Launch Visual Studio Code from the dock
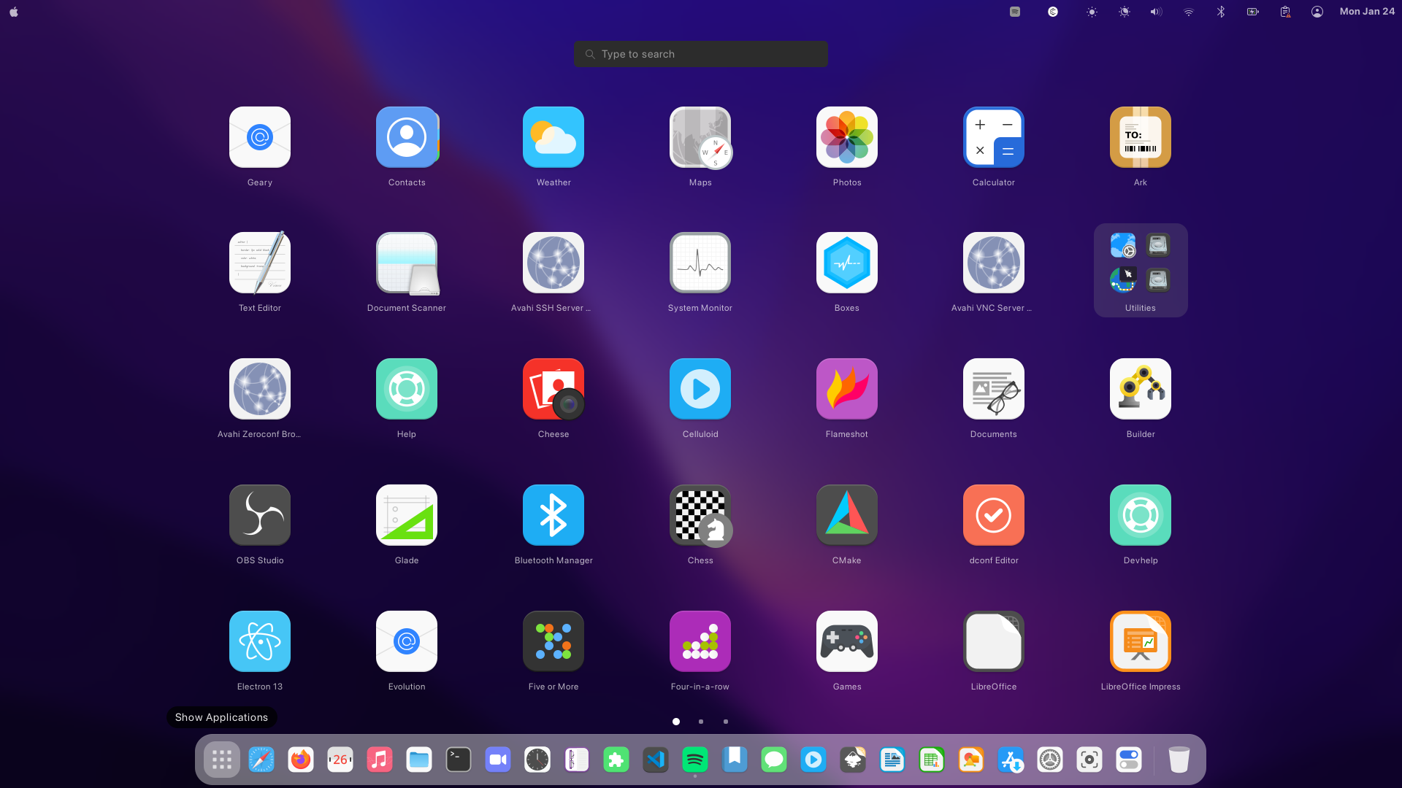 (656, 760)
